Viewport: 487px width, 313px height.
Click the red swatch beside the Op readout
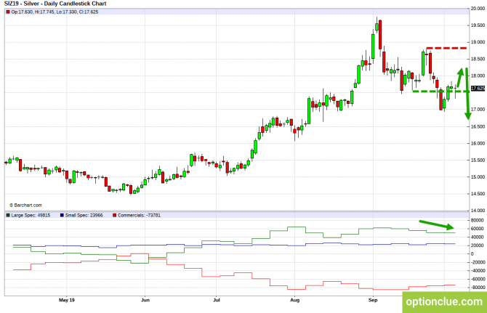pyautogui.click(x=8, y=12)
